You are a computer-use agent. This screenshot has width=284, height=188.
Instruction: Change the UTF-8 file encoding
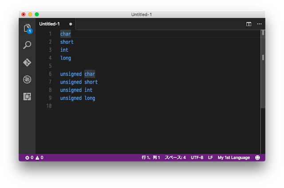click(197, 157)
